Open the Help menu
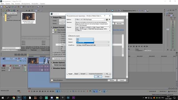The image size is (178, 100). (x=42, y=4)
